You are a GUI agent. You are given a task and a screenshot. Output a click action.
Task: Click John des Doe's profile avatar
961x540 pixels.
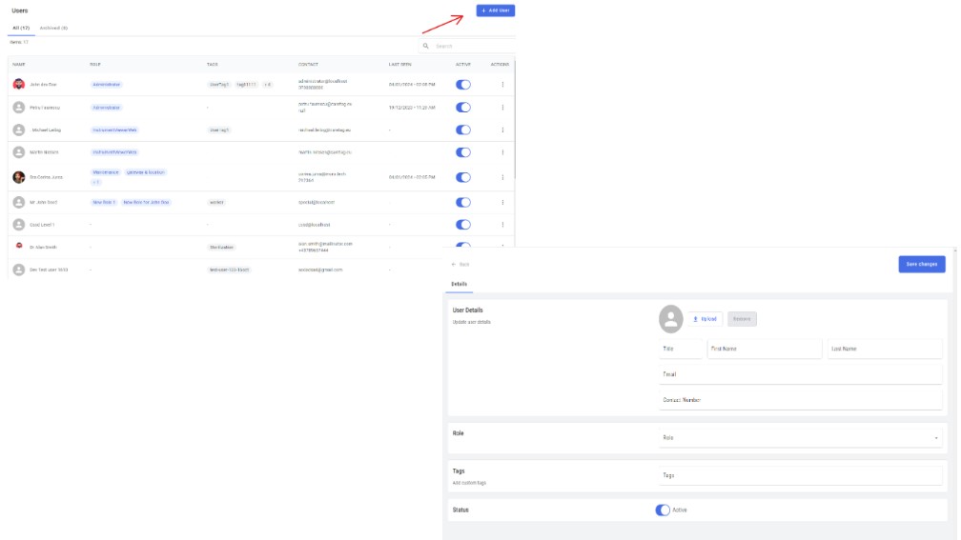pyautogui.click(x=19, y=85)
